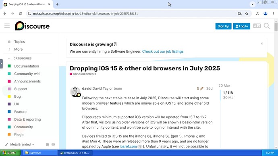
Task: Click the install app icon in address bar
Action: tap(240, 14)
